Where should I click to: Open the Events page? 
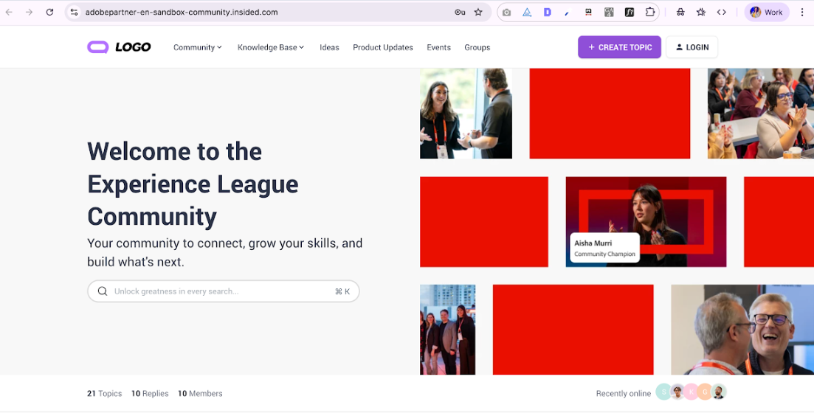(x=438, y=47)
